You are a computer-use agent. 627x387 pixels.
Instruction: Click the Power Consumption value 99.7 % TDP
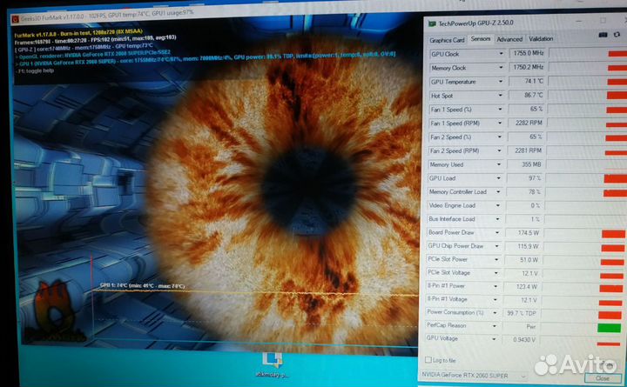tap(520, 314)
